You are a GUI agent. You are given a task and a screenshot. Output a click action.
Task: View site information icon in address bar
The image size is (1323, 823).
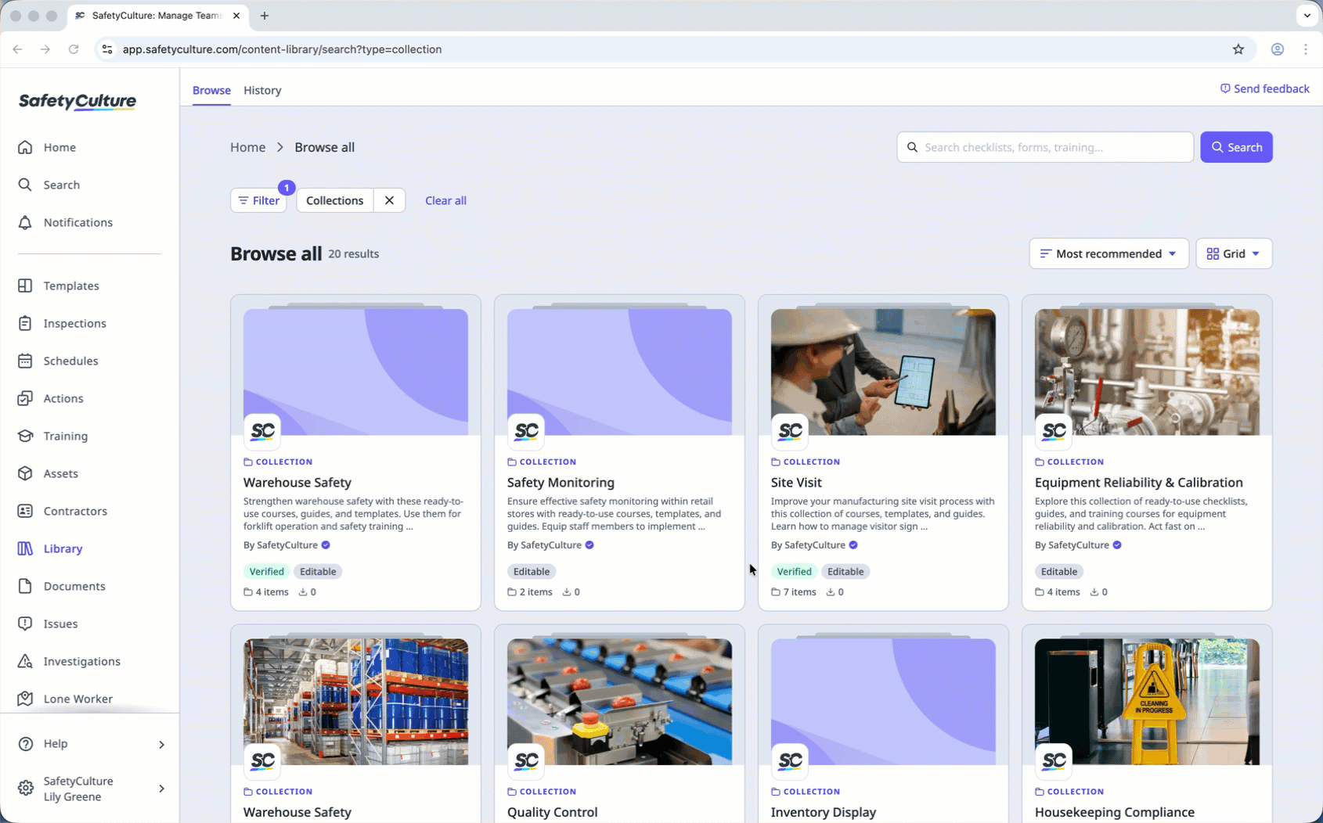click(107, 49)
